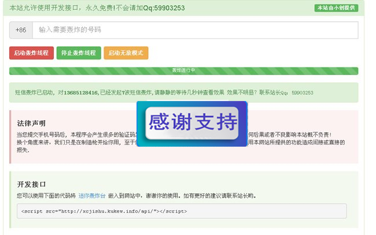Click the 联系站长Qq 59903253 status text
The image size is (376, 235).
[286, 92]
